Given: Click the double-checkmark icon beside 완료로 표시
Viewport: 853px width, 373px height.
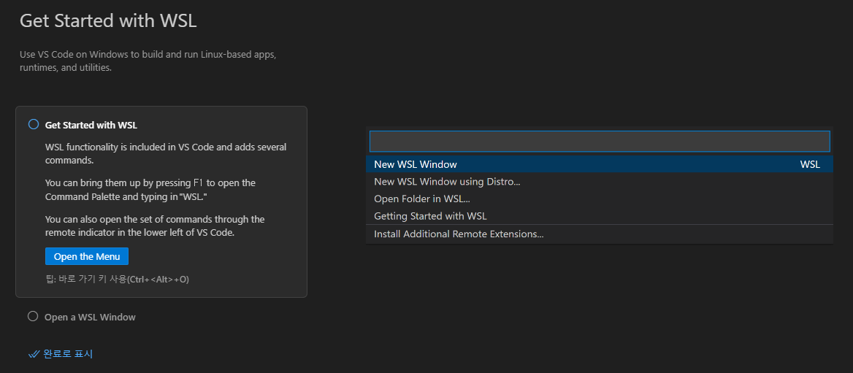Looking at the screenshot, I should 34,355.
